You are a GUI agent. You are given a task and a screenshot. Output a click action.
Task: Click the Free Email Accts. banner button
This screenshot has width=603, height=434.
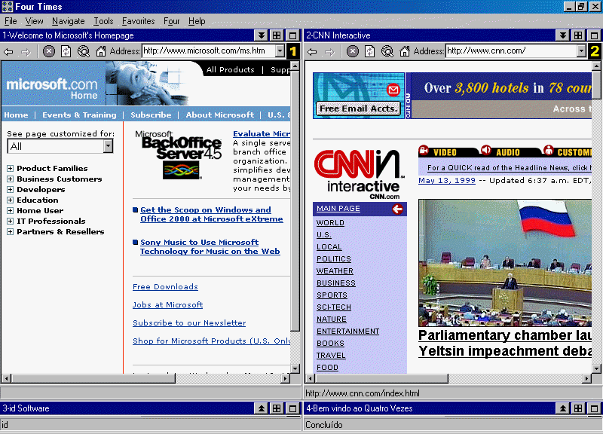(359, 108)
